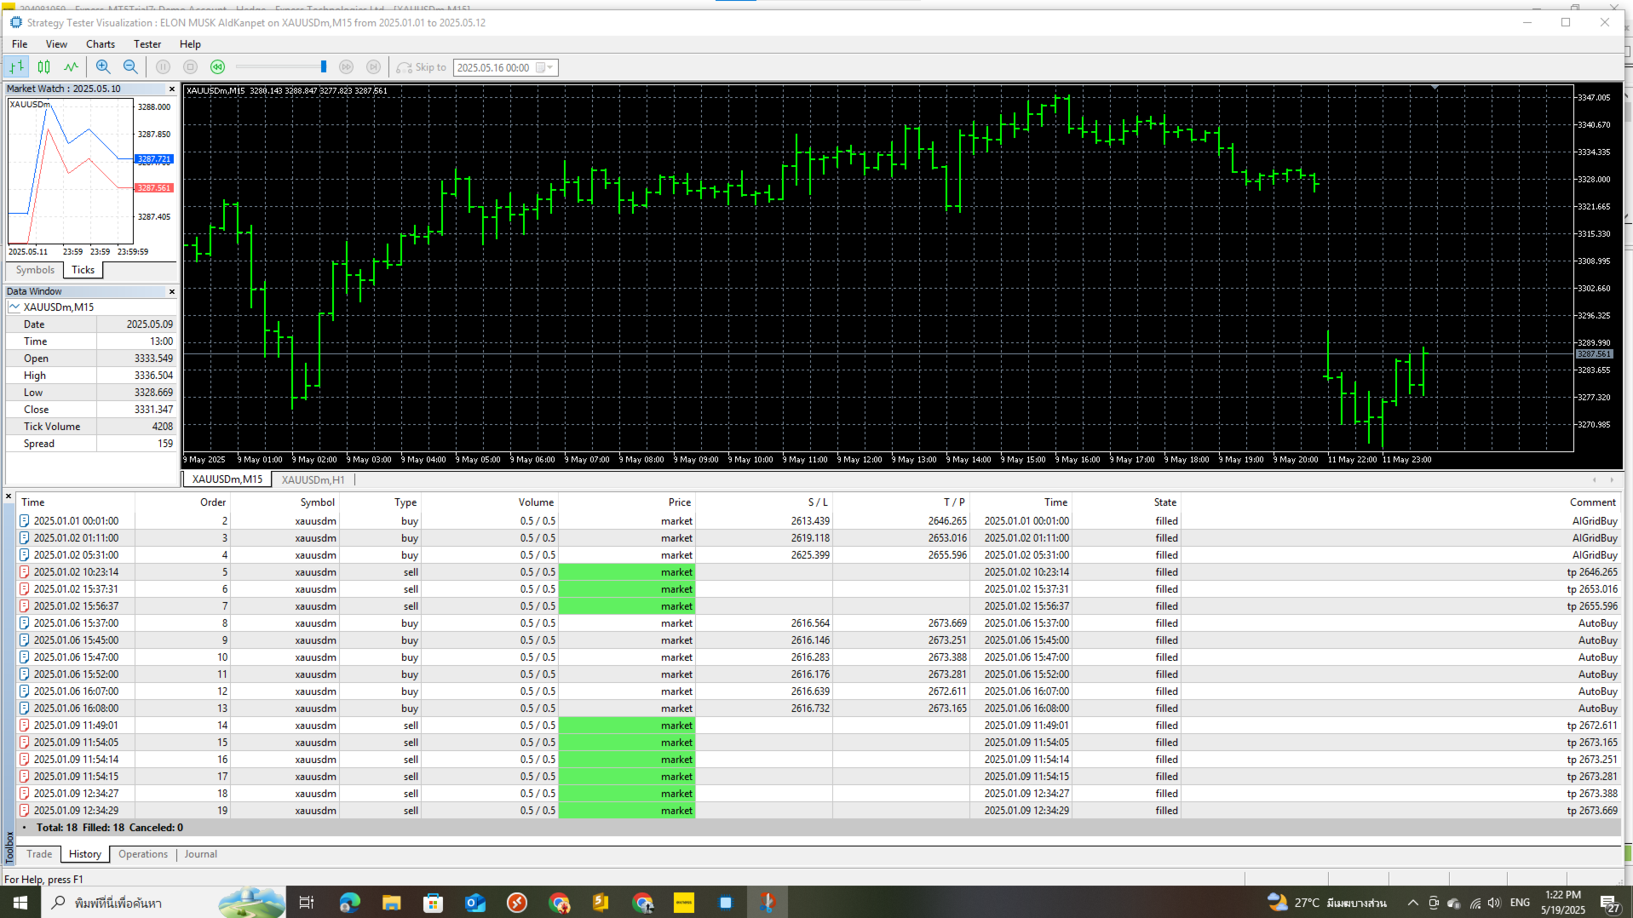Select Tick Volume row in Data Window

(91, 427)
